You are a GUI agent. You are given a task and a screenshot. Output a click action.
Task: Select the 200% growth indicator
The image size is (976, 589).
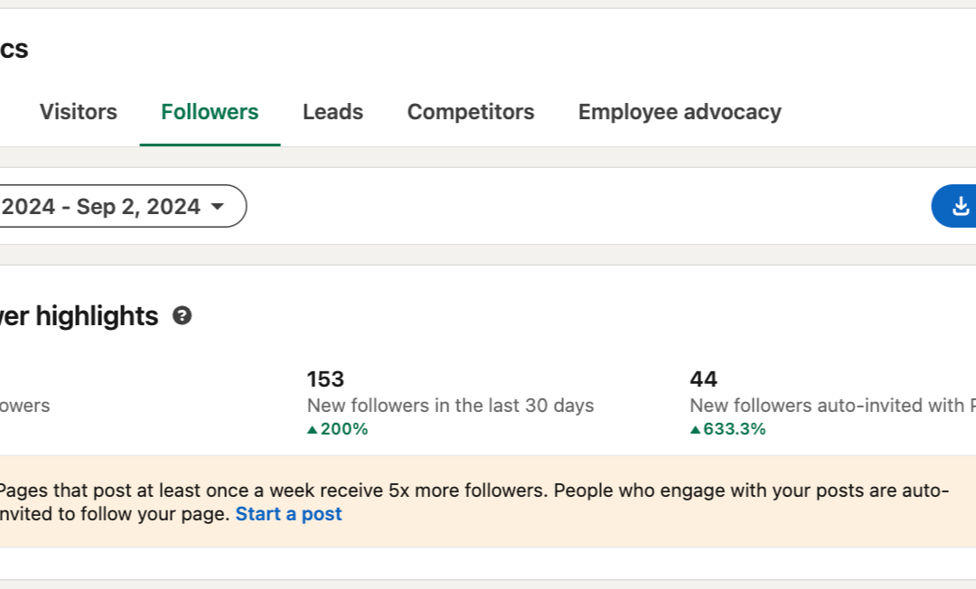click(x=339, y=428)
